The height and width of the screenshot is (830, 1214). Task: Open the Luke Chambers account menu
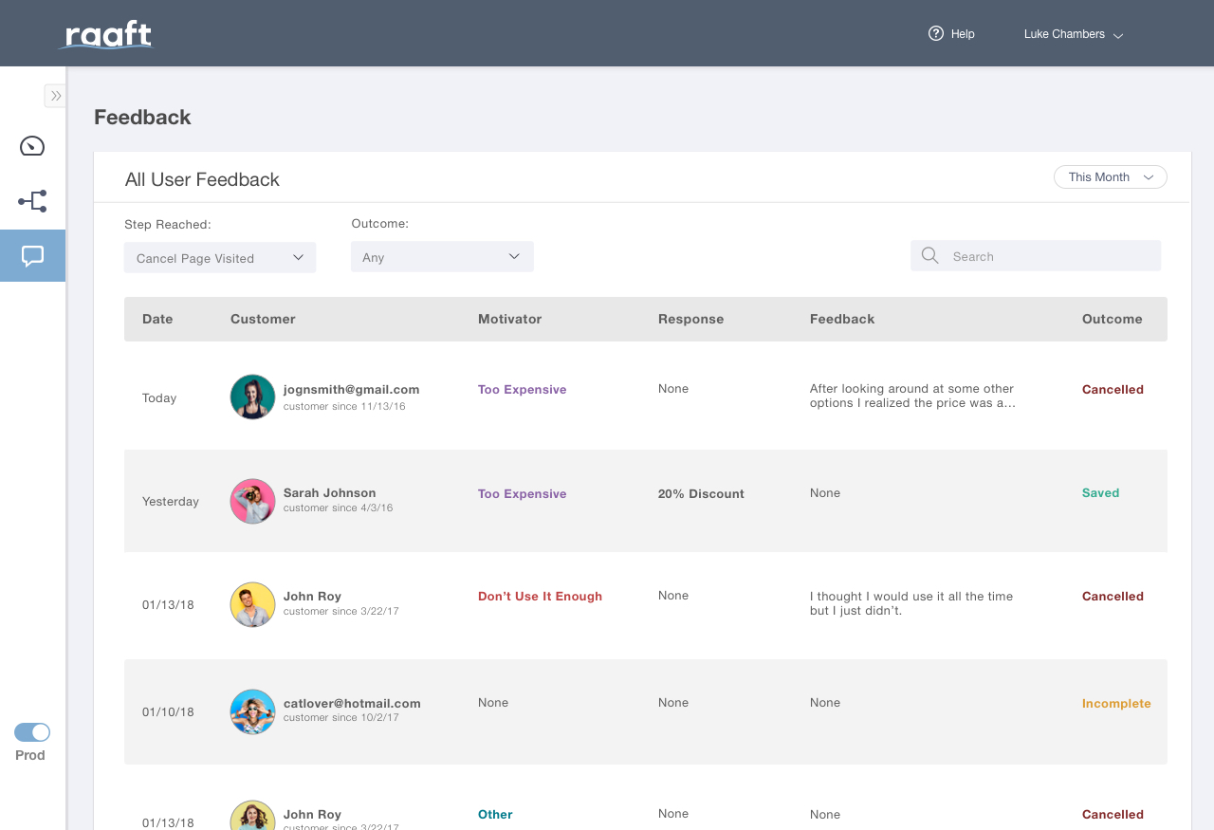1074,34
